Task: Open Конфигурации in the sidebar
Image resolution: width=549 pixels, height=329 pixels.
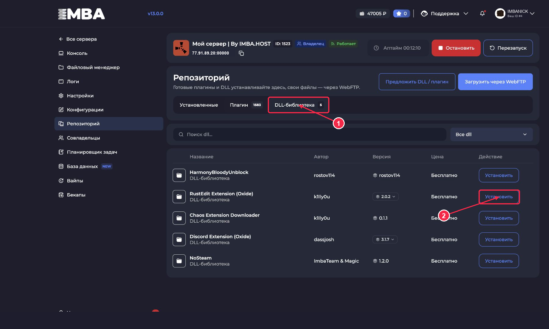Action: tap(109, 110)
